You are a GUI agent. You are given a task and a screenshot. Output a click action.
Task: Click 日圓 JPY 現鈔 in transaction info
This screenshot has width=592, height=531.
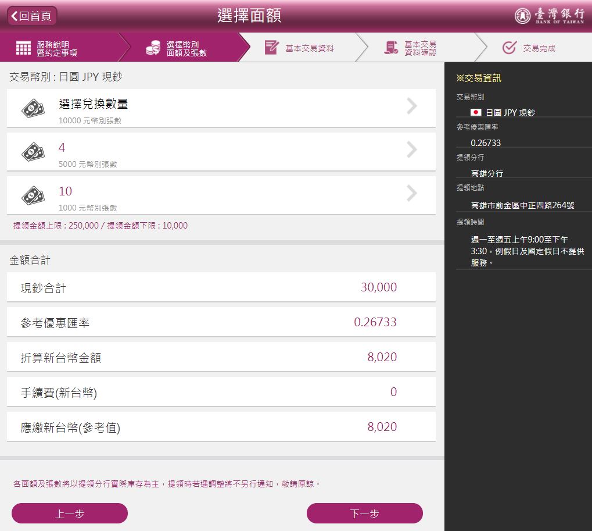click(x=510, y=113)
